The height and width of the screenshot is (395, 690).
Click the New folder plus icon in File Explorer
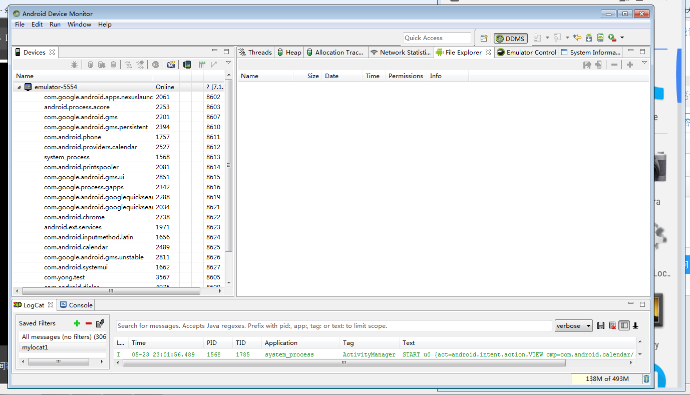630,65
